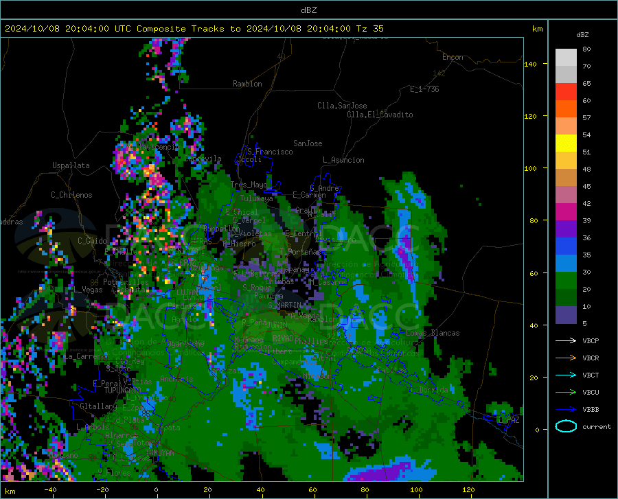Select the light gray 70-80 dBZ swatch
This screenshot has height=499, width=618.
(566, 58)
